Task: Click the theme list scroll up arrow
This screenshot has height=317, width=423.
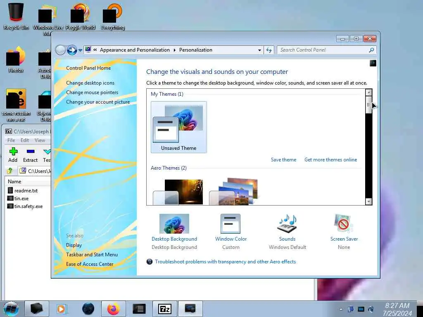Action: coord(369,92)
